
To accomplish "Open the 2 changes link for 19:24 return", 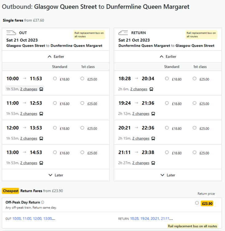I will (x=141, y=114).
